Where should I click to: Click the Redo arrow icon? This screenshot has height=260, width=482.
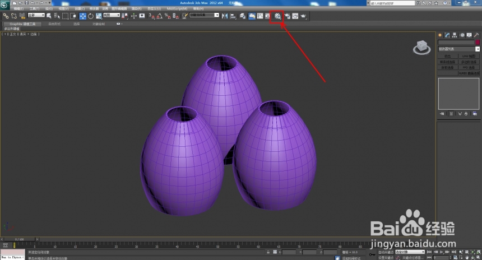pos(41,3)
